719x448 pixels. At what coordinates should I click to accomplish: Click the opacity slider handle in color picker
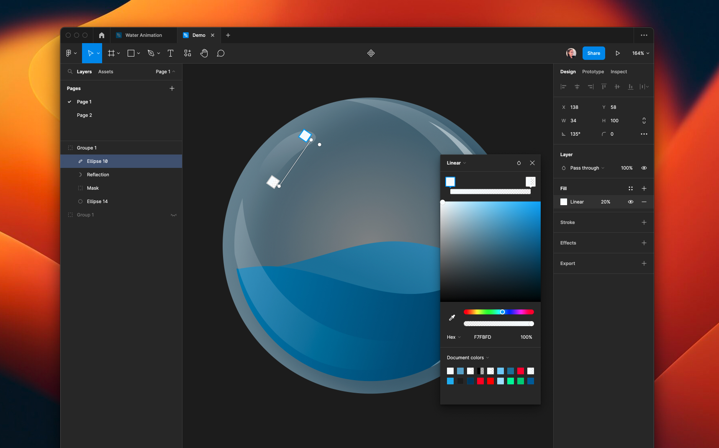click(531, 324)
